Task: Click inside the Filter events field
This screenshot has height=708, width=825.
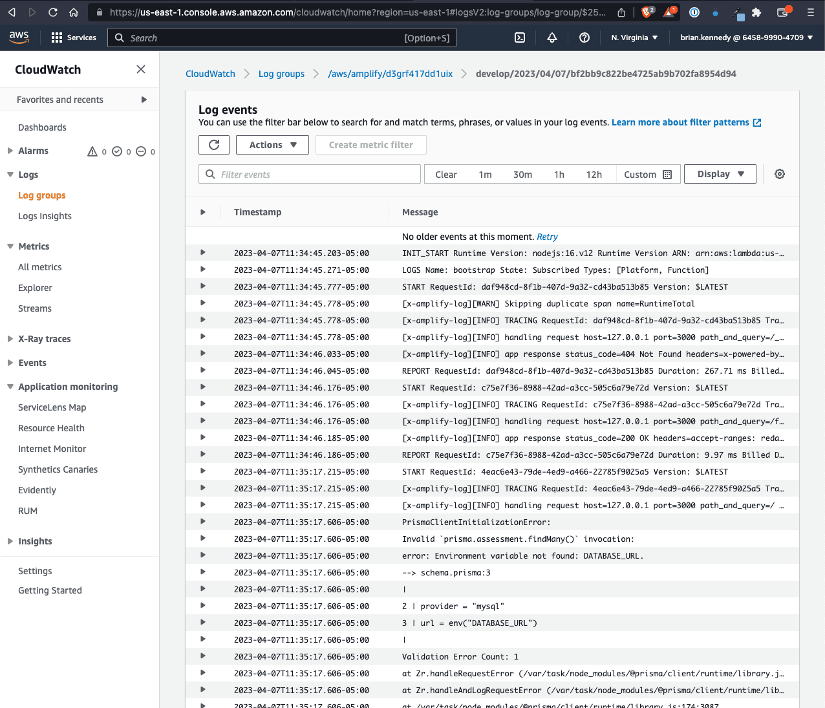Action: (309, 174)
